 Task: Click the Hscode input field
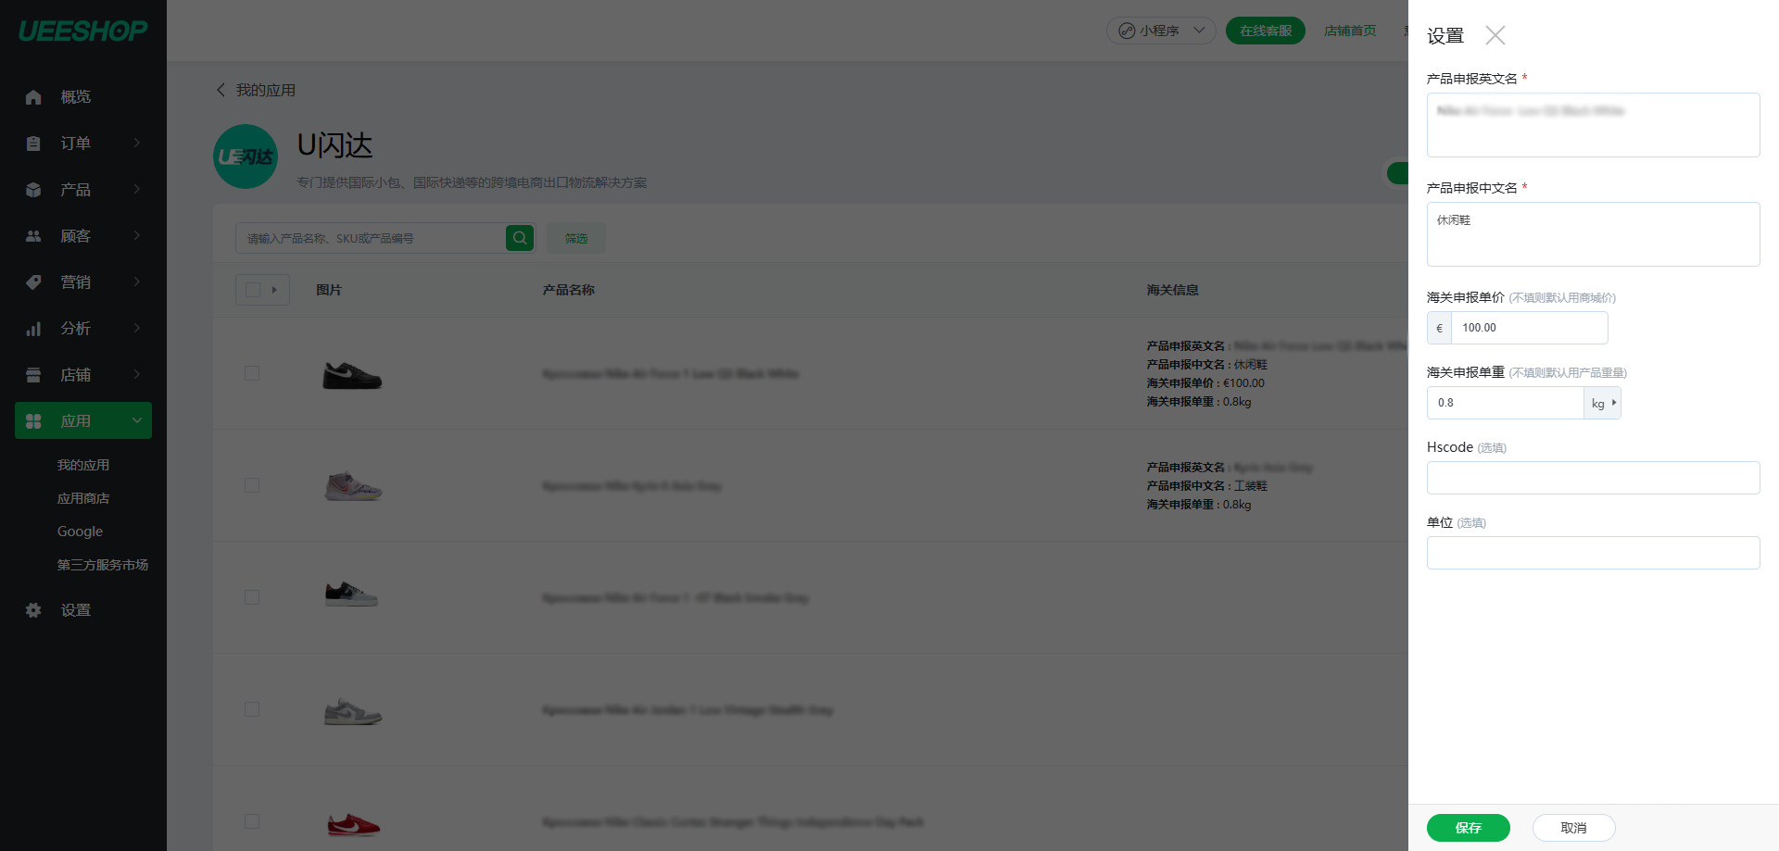click(x=1594, y=478)
